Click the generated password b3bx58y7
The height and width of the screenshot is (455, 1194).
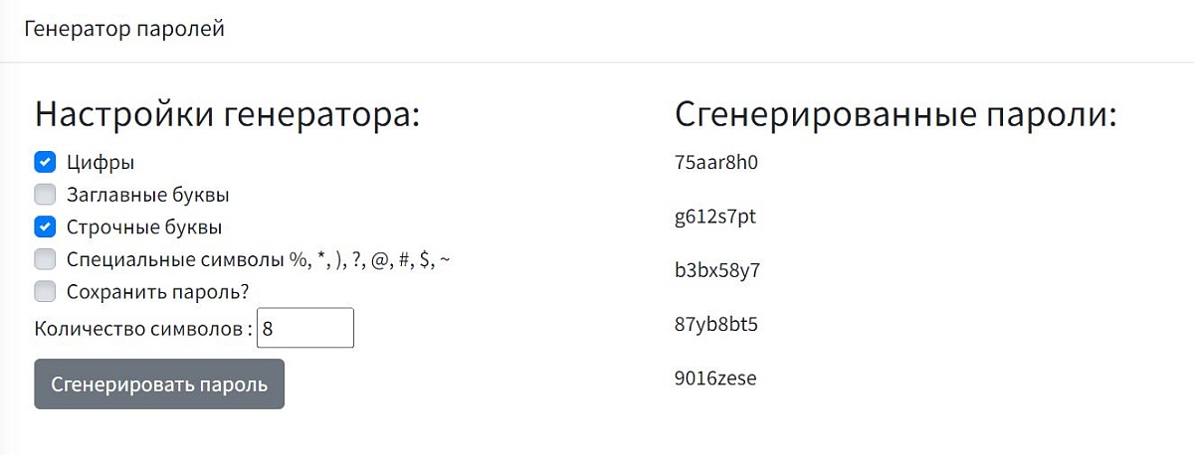click(x=717, y=270)
